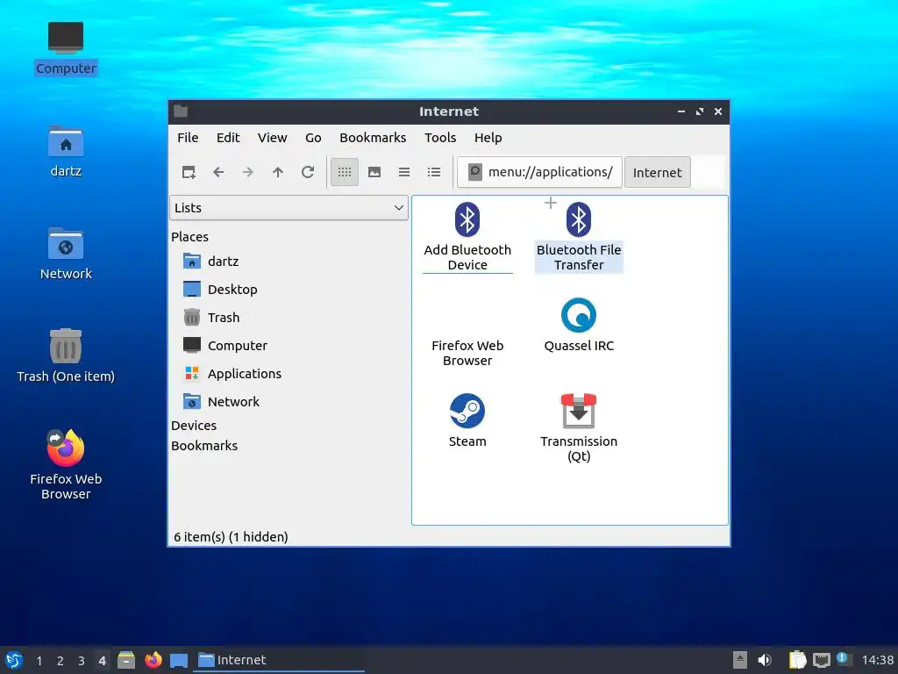The image size is (898, 674).
Task: Launch Firefox from taskbar quick launch
Action: (x=153, y=660)
